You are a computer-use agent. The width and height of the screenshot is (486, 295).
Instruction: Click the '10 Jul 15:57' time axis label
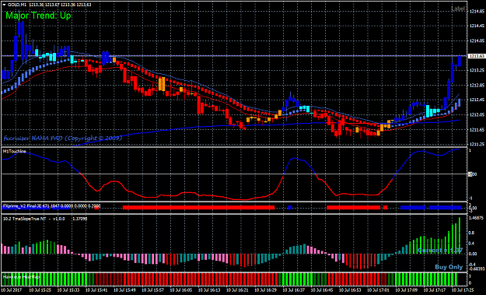tap(153, 290)
